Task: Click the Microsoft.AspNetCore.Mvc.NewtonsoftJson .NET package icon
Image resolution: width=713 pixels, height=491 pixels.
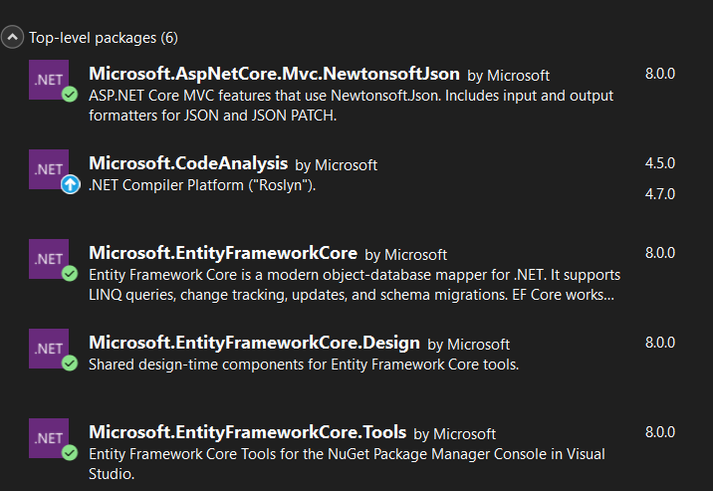Action: (49, 80)
